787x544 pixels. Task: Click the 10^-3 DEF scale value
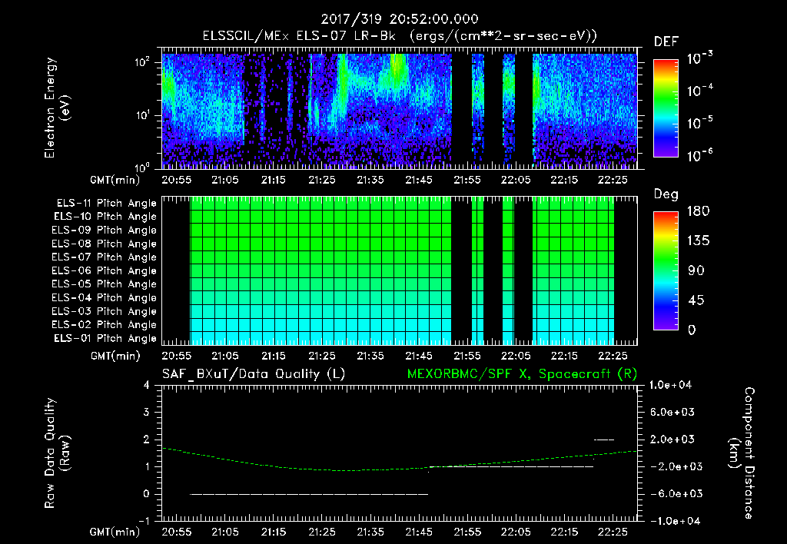699,58
